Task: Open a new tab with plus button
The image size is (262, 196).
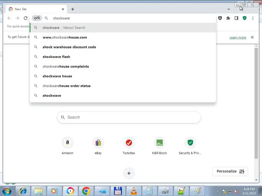Action: point(72,9)
